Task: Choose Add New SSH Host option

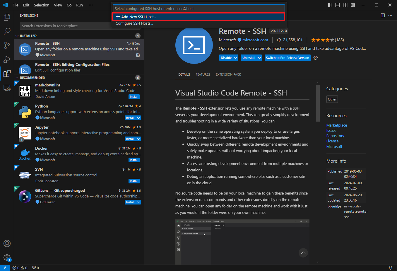Action: click(198, 17)
